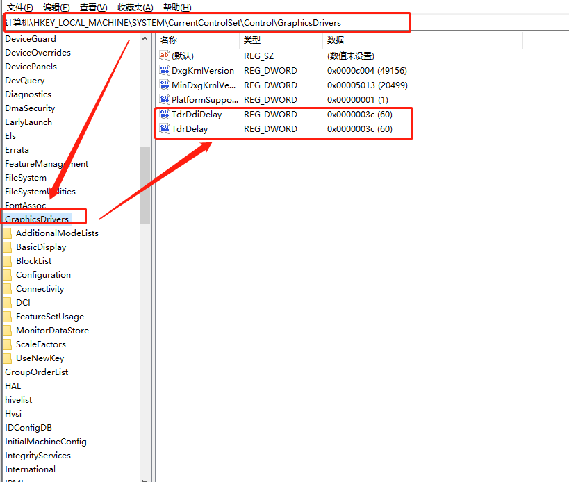569x482 pixels.
Task: Click the tree scrollbar up arrow
Action: coord(145,38)
